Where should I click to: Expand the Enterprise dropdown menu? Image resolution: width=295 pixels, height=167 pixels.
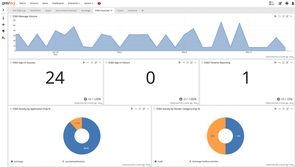click(x=74, y=3)
